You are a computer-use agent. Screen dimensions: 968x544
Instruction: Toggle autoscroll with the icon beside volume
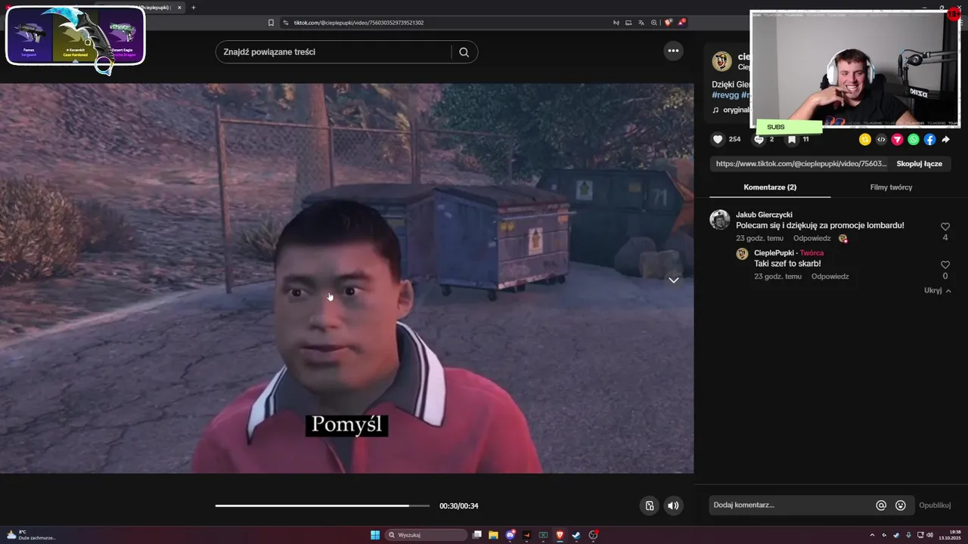pyautogui.click(x=649, y=505)
